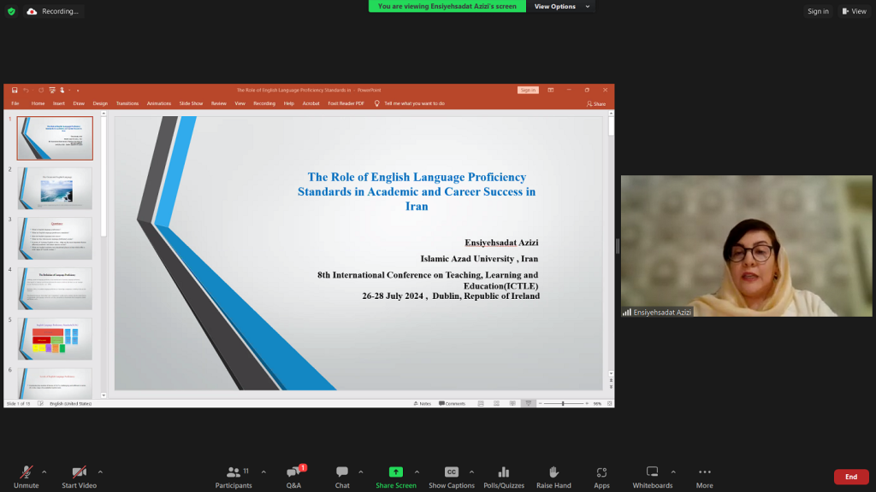Open the More menu in the toolbar

point(704,477)
